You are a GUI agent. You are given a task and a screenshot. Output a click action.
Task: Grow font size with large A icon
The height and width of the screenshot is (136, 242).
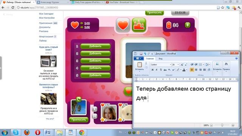click(x=182, y=65)
